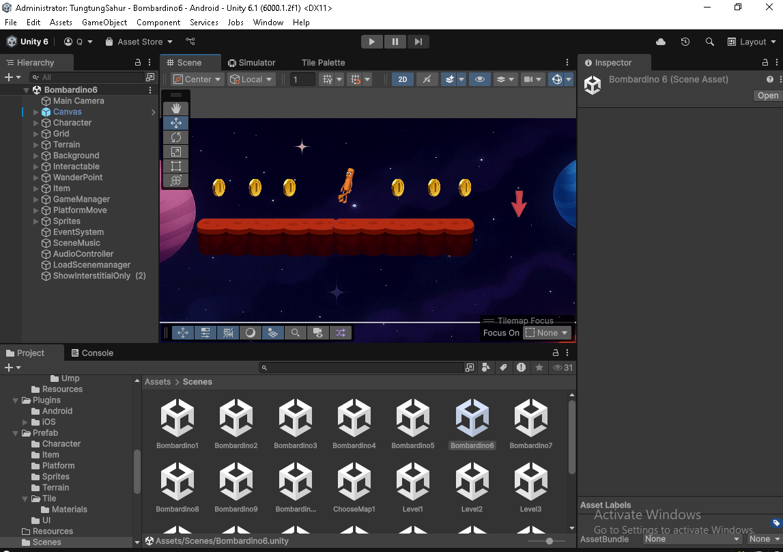Select the Rect Transform tool
The image size is (783, 552).
click(175, 165)
